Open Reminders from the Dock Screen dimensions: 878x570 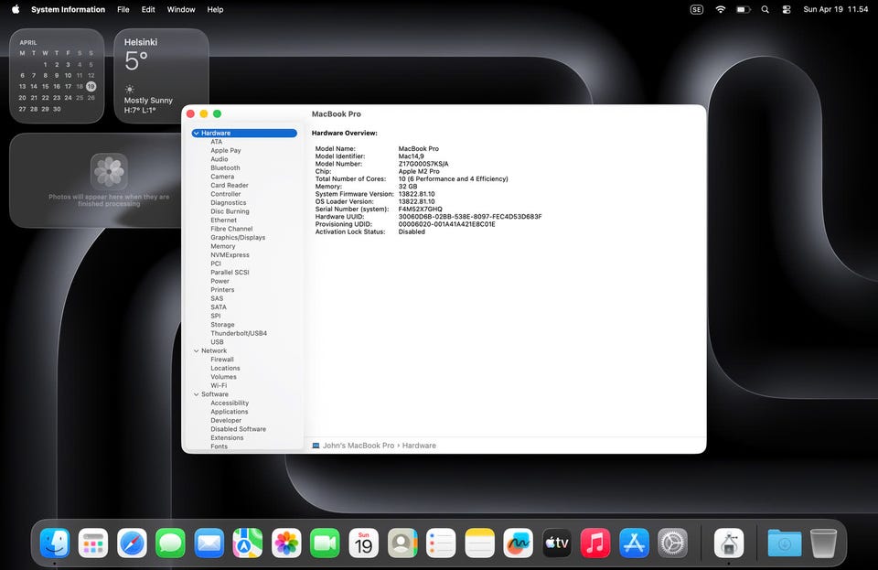(x=441, y=543)
